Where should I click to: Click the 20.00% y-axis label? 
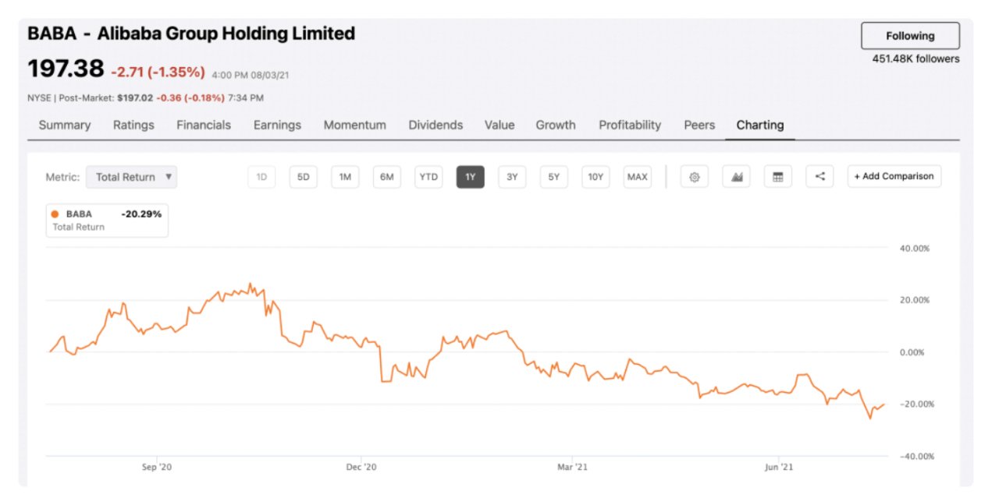coord(914,300)
